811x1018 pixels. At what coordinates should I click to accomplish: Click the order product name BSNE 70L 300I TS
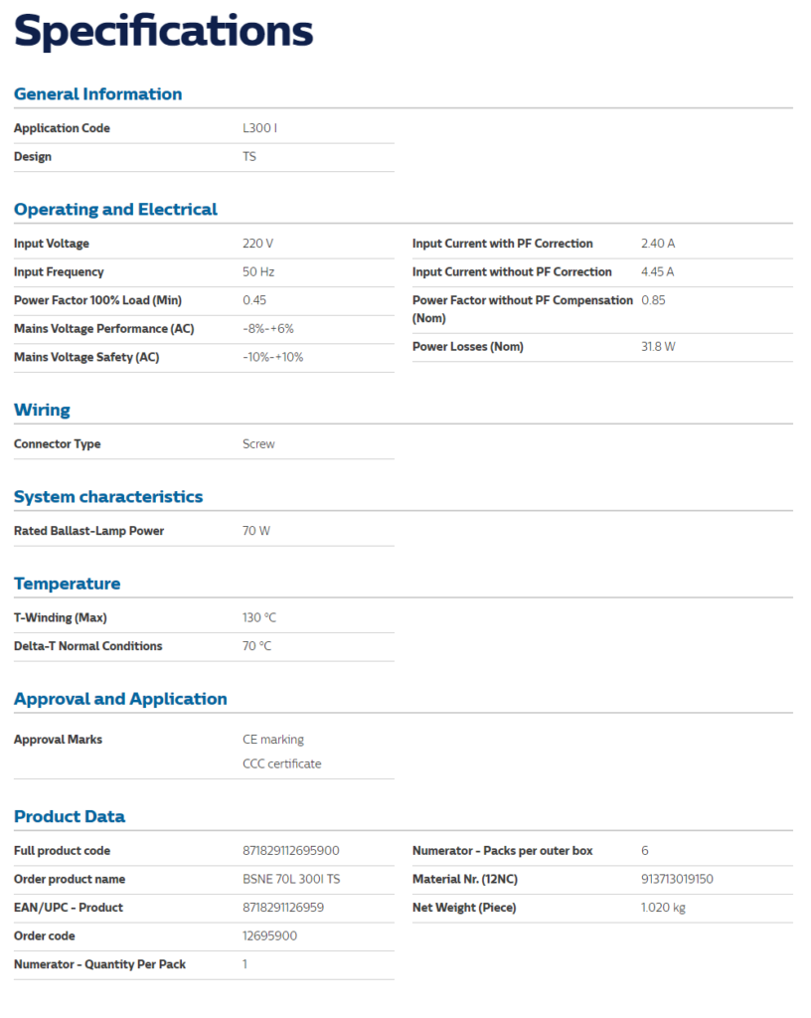point(291,880)
